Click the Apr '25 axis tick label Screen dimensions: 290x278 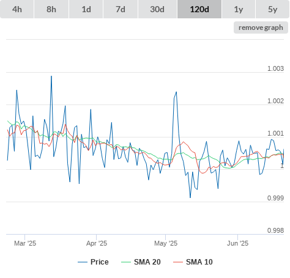tap(97, 243)
